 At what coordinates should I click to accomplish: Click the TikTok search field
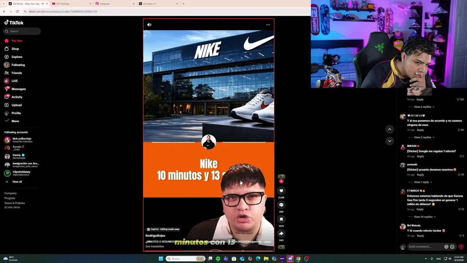(22, 31)
